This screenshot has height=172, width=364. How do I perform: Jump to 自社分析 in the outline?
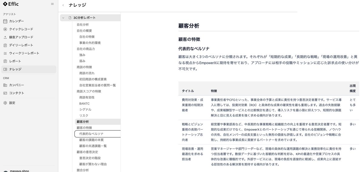click(x=83, y=24)
